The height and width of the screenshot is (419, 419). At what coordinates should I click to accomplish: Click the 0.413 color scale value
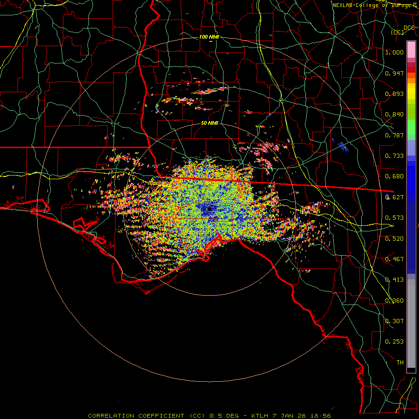click(394, 280)
